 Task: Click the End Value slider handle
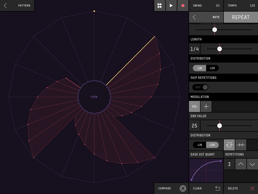[220, 126]
